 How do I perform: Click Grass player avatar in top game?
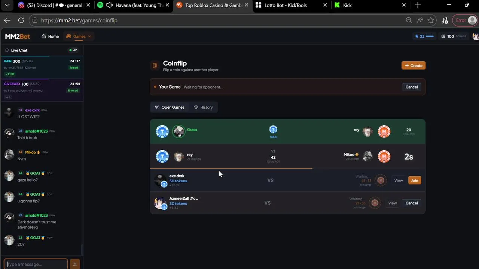pos(179,132)
